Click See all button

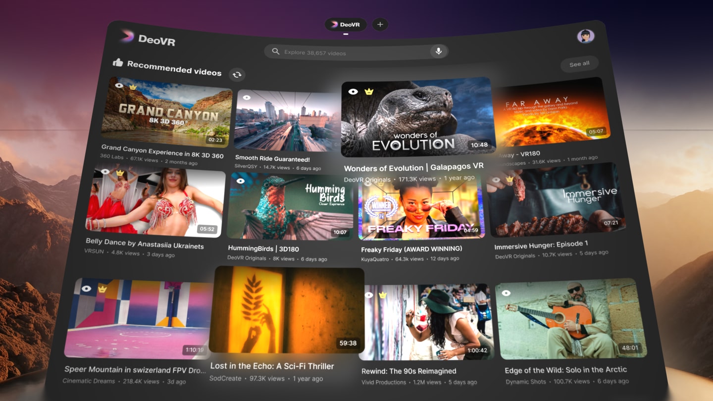pos(579,64)
